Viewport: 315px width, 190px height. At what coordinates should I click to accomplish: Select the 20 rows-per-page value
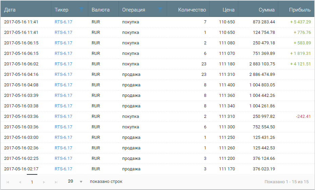[x=71, y=181]
